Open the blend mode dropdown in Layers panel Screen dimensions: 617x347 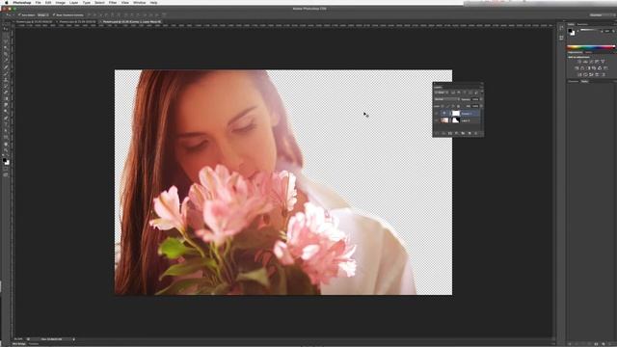click(447, 99)
